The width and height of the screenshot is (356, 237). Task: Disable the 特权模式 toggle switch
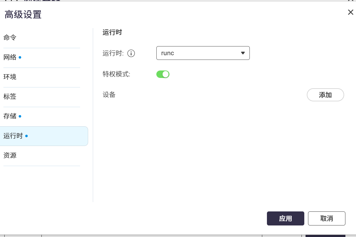tap(163, 74)
